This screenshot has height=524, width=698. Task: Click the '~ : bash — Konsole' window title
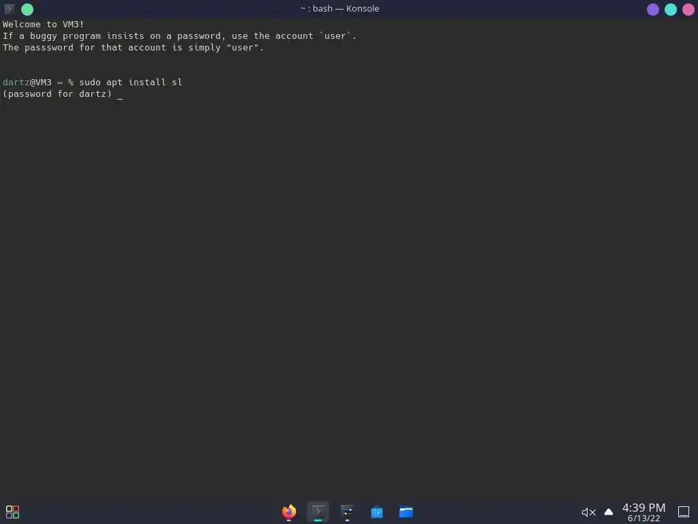click(x=340, y=8)
